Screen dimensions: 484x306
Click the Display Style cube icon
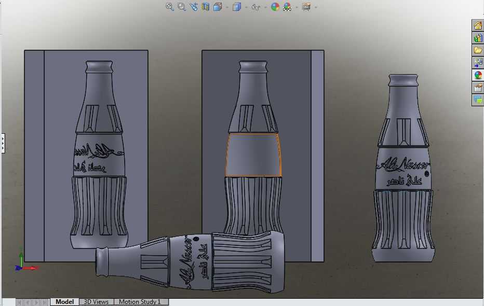pos(237,6)
